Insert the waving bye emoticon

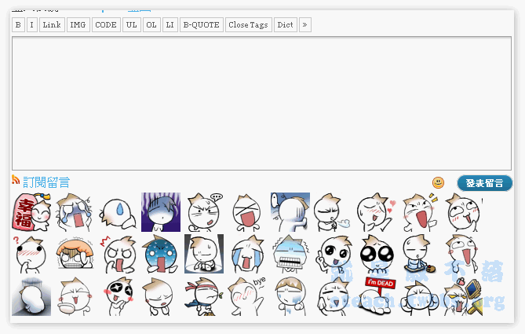click(247, 296)
